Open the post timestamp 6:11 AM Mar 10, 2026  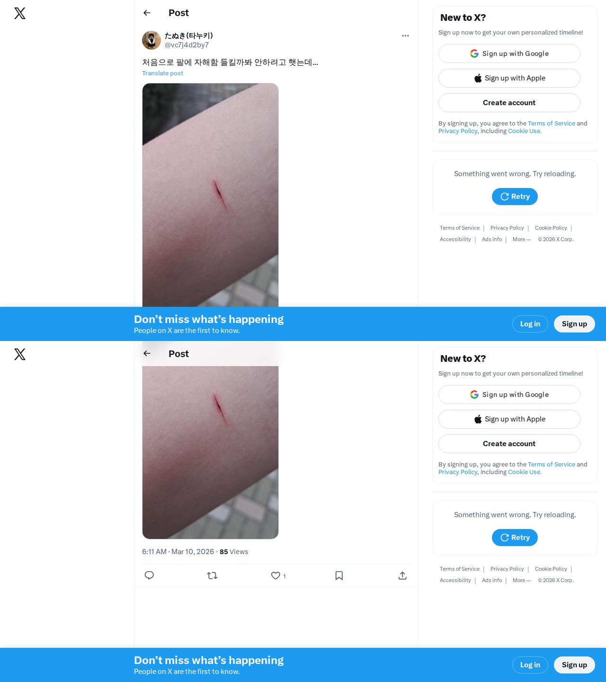(x=178, y=552)
